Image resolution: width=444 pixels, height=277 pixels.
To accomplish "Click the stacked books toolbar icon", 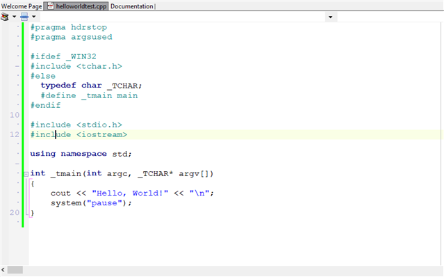I will [x=5, y=17].
